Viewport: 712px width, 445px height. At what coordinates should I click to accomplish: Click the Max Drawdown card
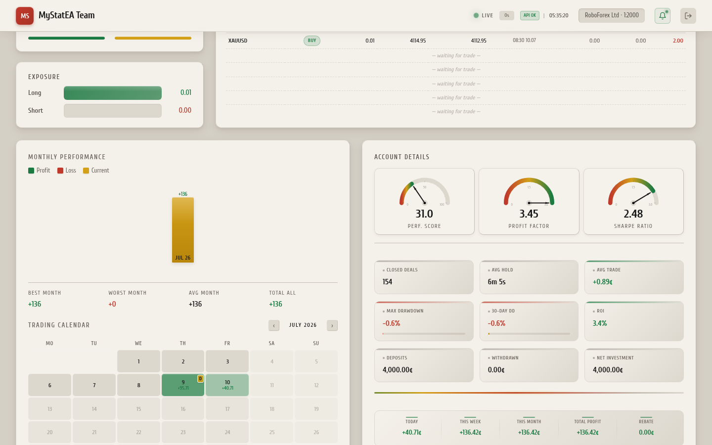point(424,321)
